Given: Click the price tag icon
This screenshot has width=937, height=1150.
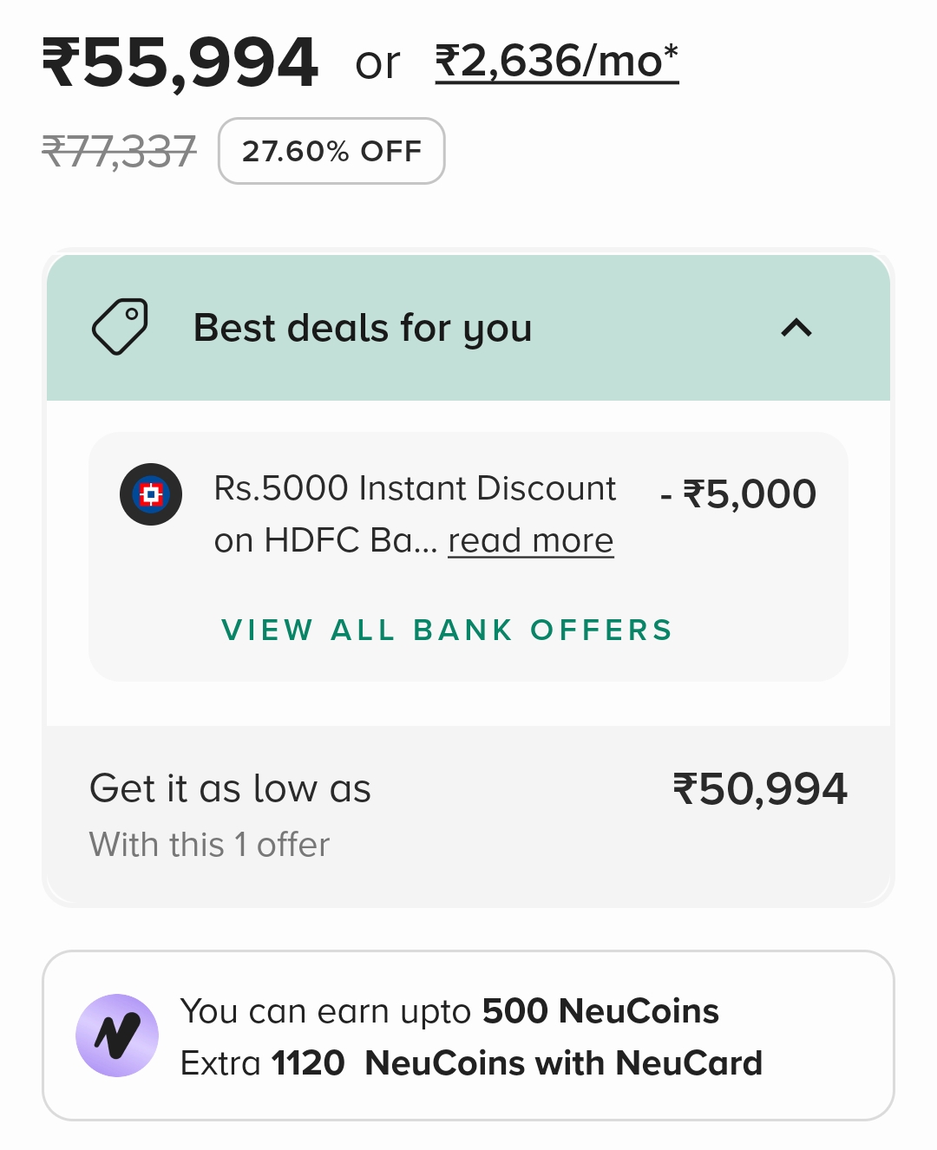Looking at the screenshot, I should coord(120,327).
